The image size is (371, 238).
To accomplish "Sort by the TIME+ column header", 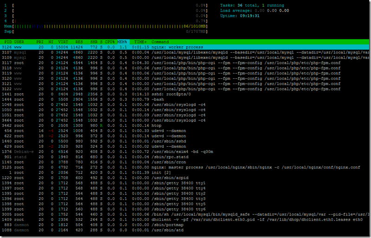I will 141,42.
